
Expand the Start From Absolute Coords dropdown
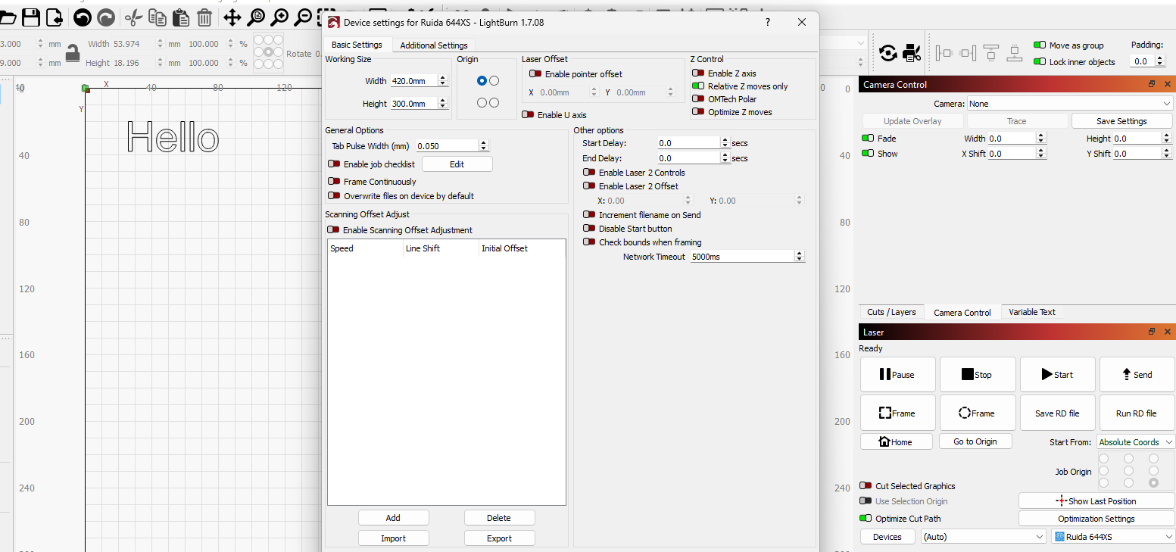coord(1136,442)
